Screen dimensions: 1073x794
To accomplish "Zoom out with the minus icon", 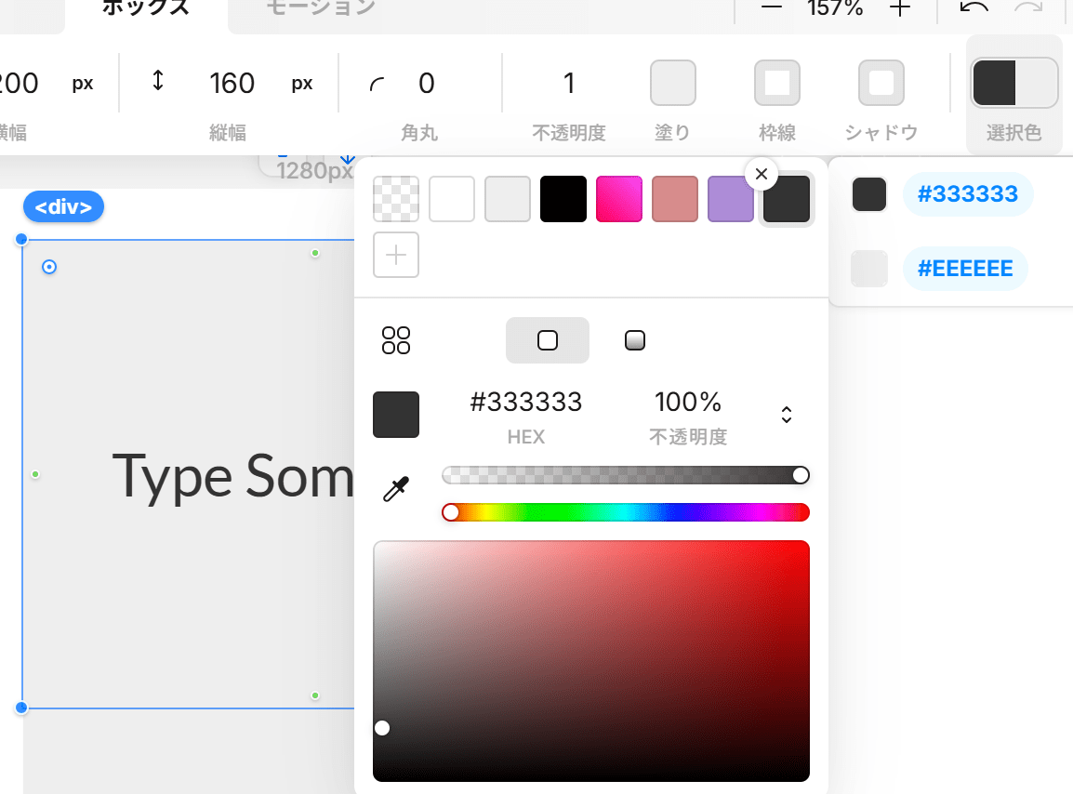I will pyautogui.click(x=771, y=7).
